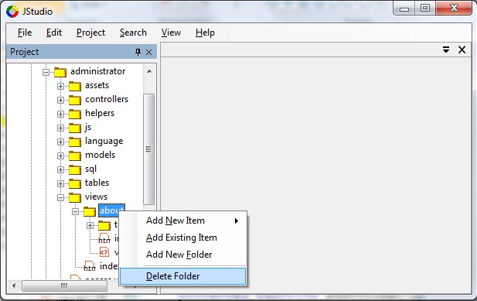The height and width of the screenshot is (301, 477).
Task: Click the vertical scrollbar thumb in Project tree
Action: (148, 149)
